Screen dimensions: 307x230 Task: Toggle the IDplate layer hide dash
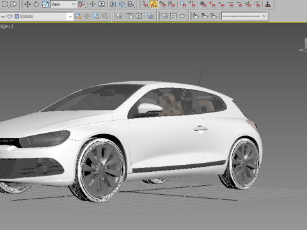3,17
